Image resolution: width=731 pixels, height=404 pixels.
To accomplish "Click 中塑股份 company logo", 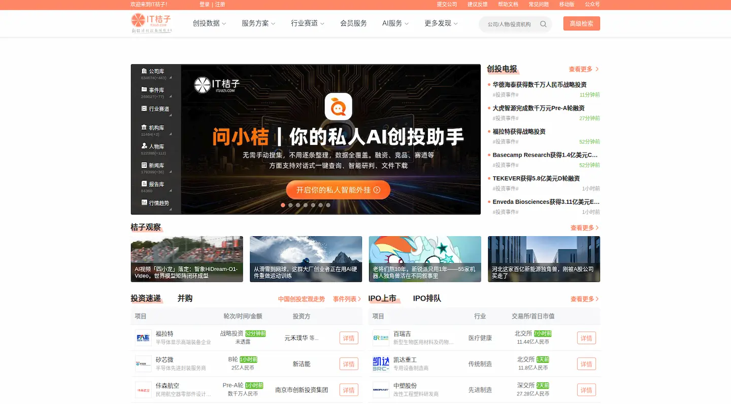I will (x=381, y=390).
